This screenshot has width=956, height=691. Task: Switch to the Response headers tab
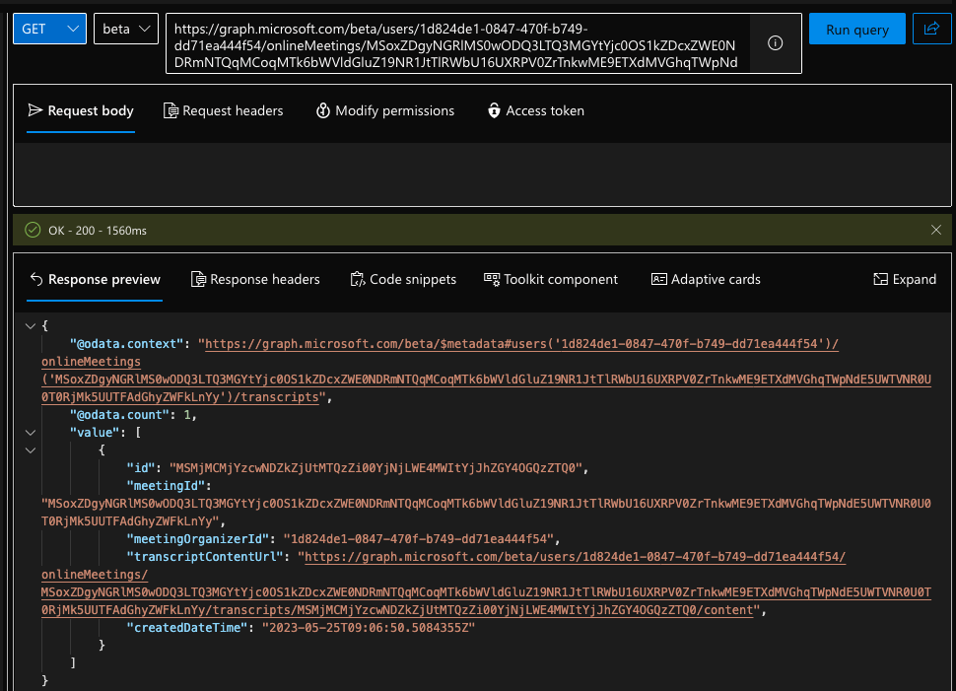click(255, 279)
